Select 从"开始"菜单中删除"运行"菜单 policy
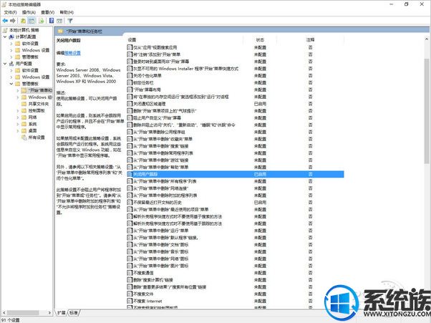This screenshot has width=431, height=323. [x=161, y=231]
